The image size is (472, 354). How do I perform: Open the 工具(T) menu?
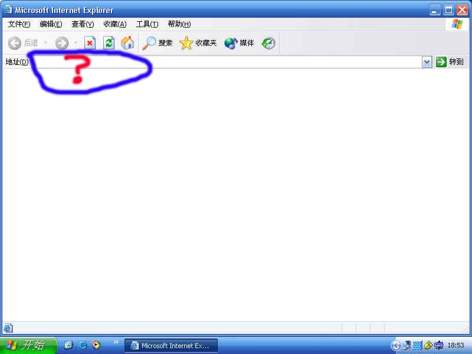147,24
